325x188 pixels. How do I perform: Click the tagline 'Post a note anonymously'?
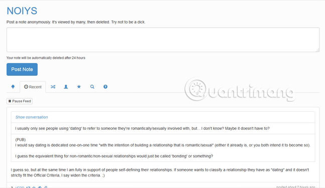click(76, 22)
